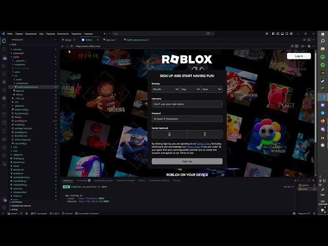Open explorer panel more-actions ellipsis

pos(55,40)
